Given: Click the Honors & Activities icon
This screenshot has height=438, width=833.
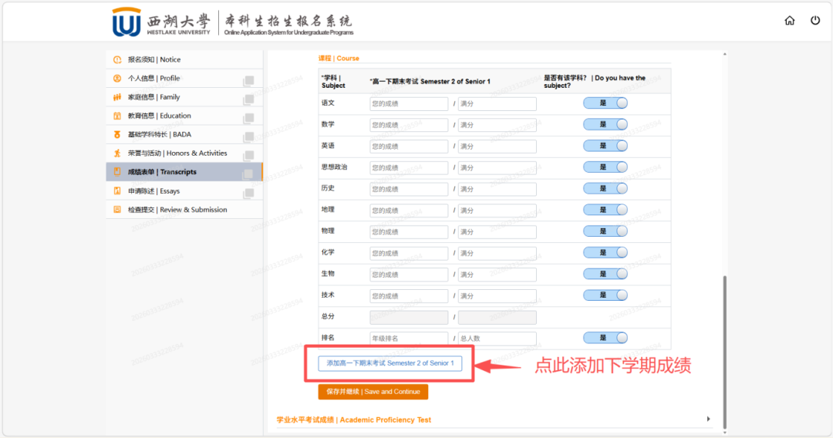Looking at the screenshot, I should pos(117,153).
